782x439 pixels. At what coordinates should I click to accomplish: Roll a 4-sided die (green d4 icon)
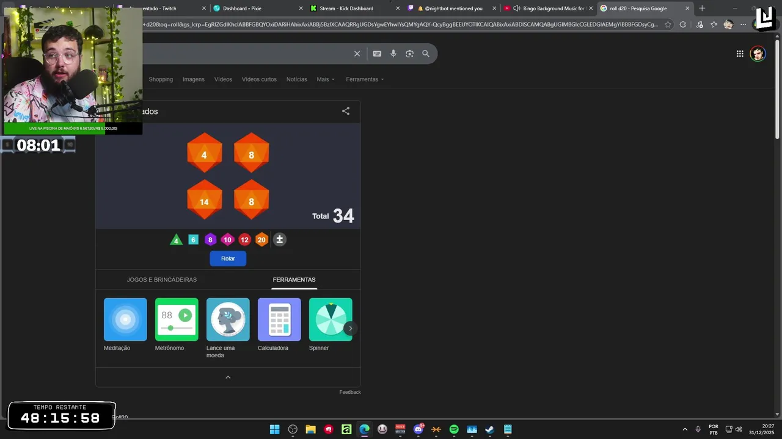(x=176, y=240)
